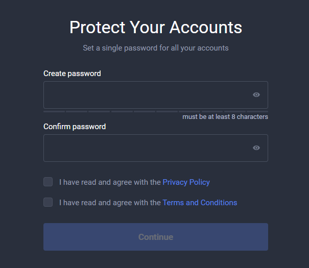Open the Privacy Policy link
Screen dimensions: 309x268
click(x=186, y=182)
